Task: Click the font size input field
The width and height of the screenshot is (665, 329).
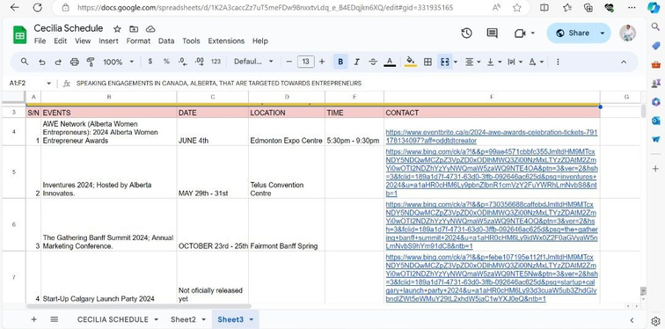Action: click(x=306, y=62)
